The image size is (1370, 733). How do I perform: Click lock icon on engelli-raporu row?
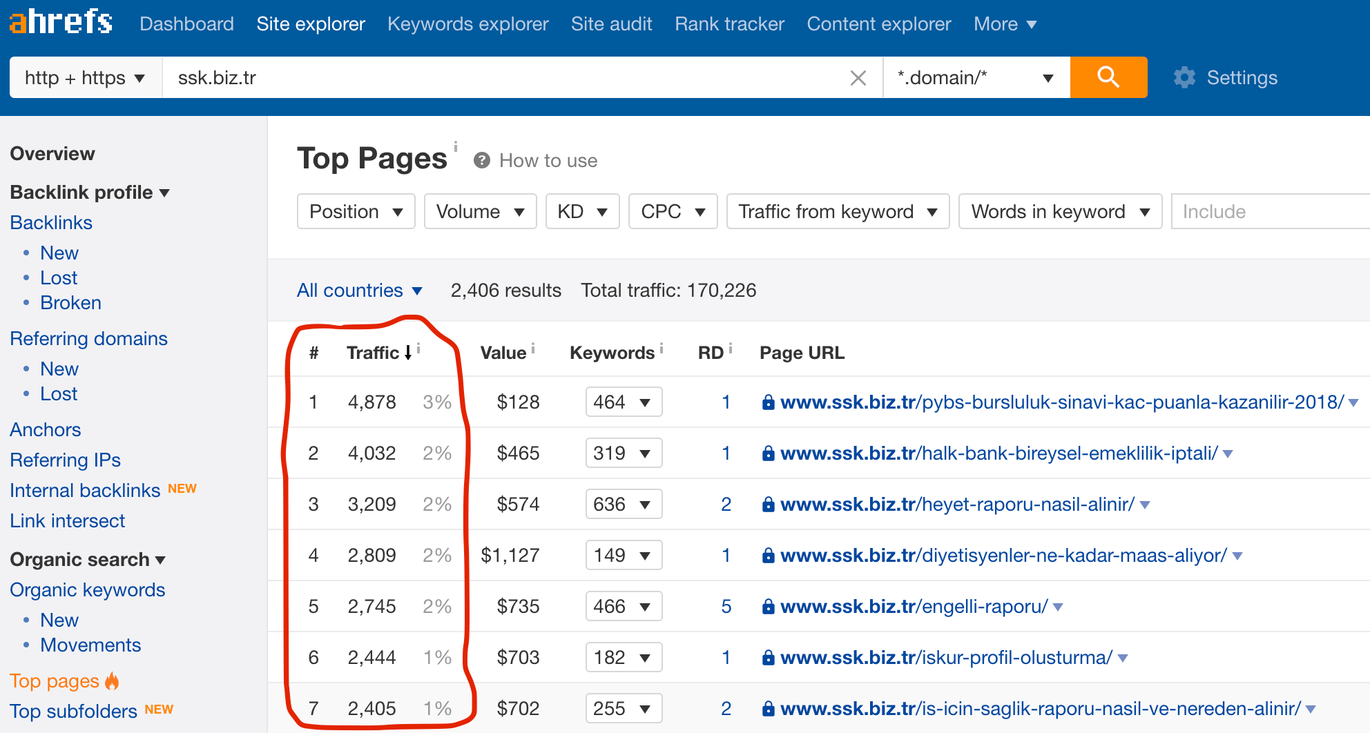pyautogui.click(x=768, y=606)
